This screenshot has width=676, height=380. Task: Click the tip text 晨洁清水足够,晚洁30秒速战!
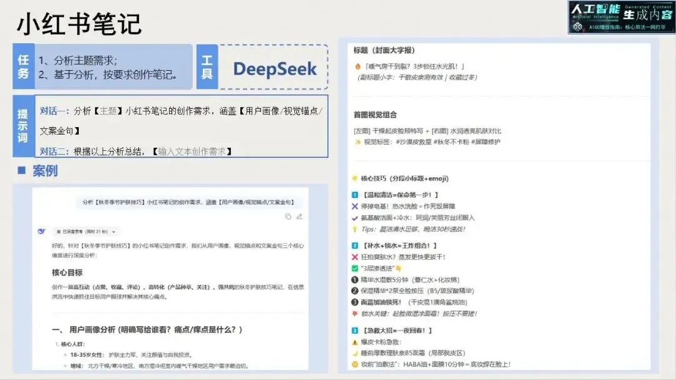(422, 229)
